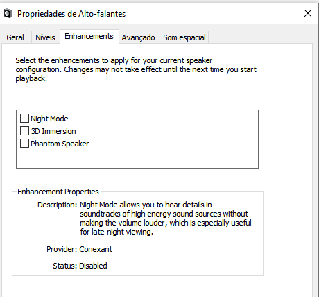Image resolution: width=319 pixels, height=297 pixels.
Task: Open the Níveis tab
Action: pyautogui.click(x=45, y=37)
